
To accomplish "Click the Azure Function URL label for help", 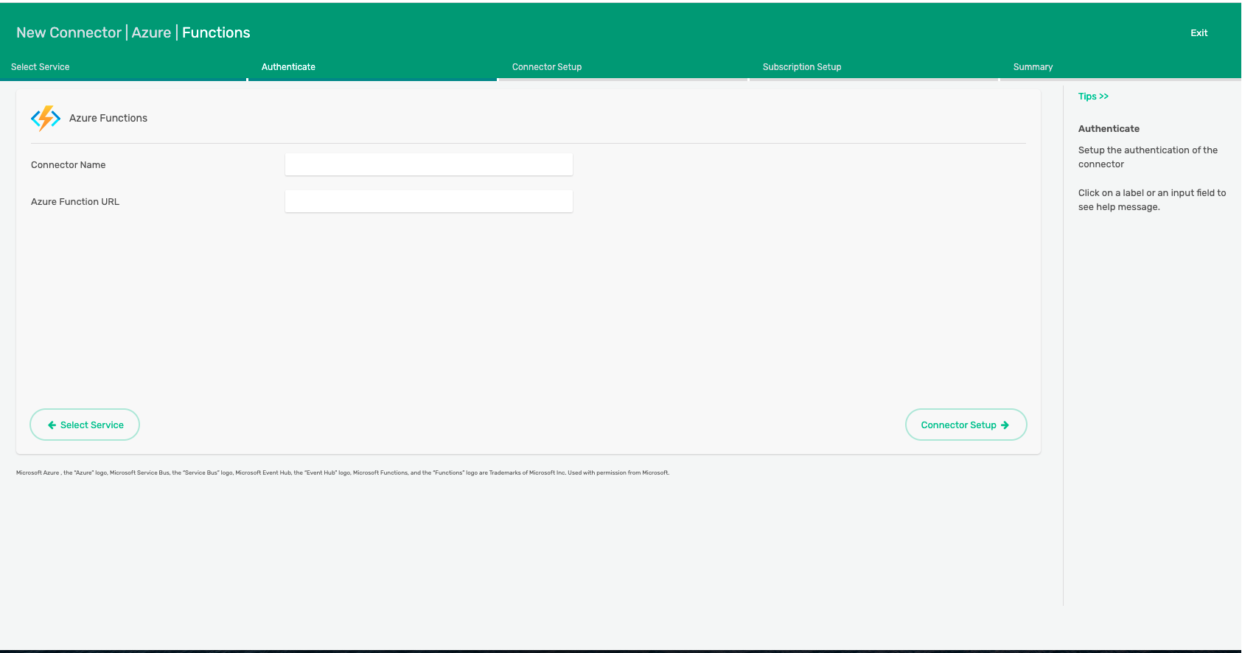I will 75,202.
